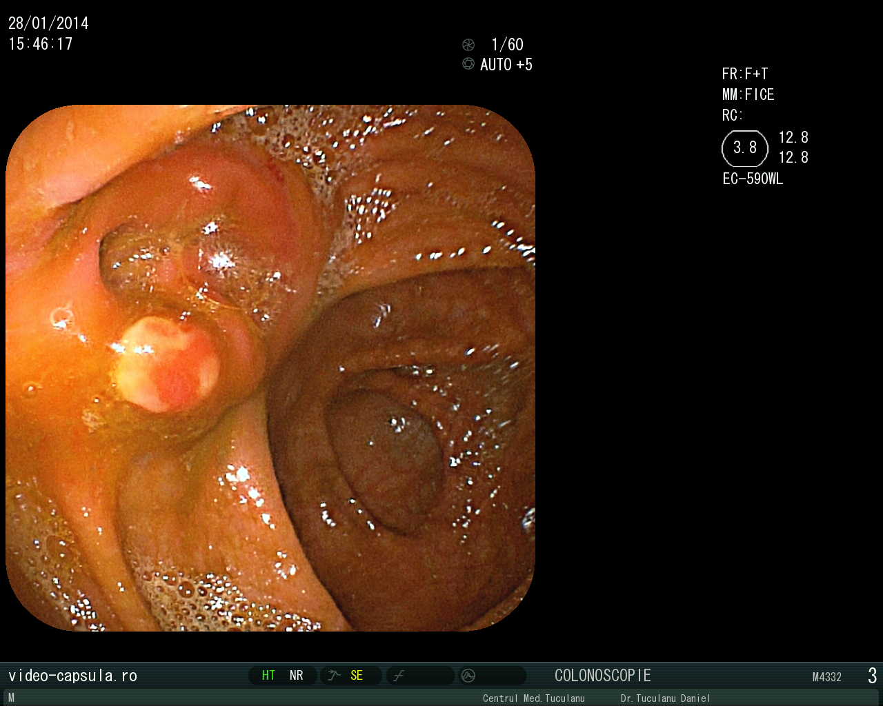Screen dimensions: 883x706
Task: Click the NR noise reduction indicator
Action: 297,676
